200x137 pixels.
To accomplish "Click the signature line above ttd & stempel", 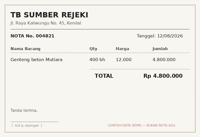I will (34, 122).
